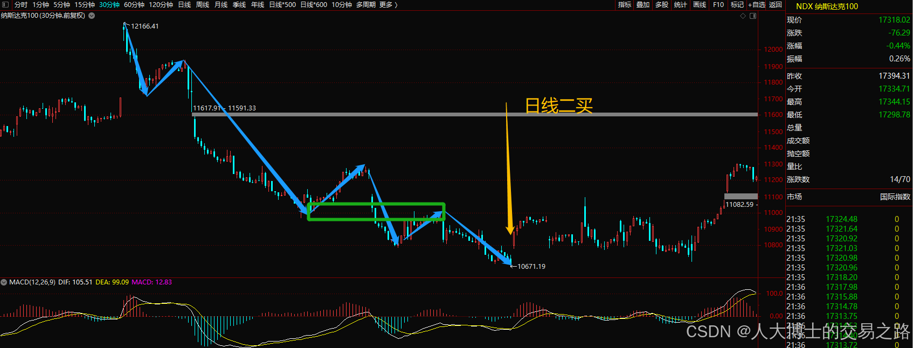This screenshot has height=348, width=913.
Task: Switch to 季线 quarterly chart
Action: coord(239,5)
